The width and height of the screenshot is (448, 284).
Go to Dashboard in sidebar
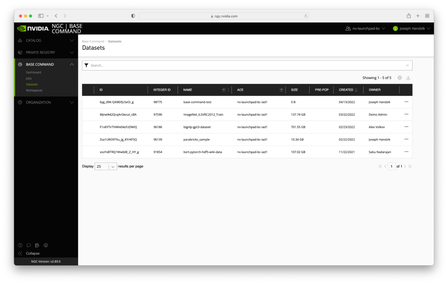pyautogui.click(x=33, y=72)
